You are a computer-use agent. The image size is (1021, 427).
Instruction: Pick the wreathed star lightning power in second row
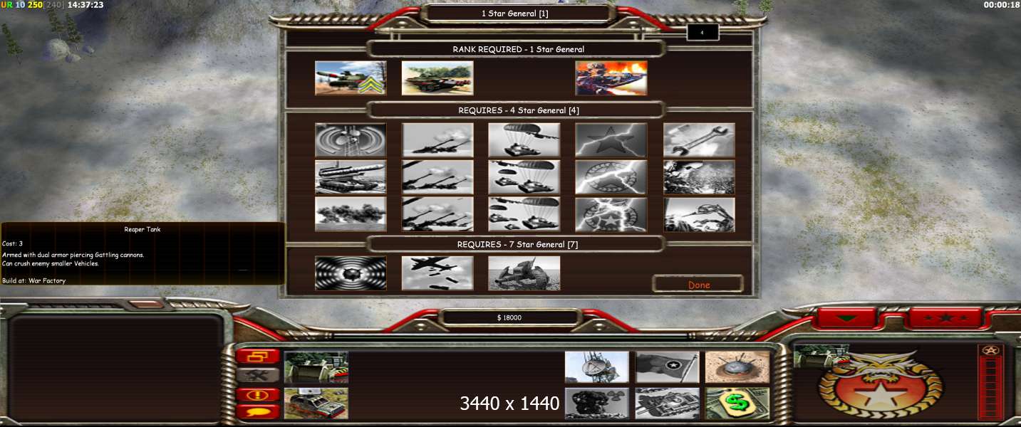(611, 177)
